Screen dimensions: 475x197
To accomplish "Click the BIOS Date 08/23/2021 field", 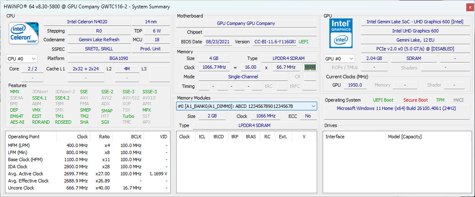I will tap(218, 42).
